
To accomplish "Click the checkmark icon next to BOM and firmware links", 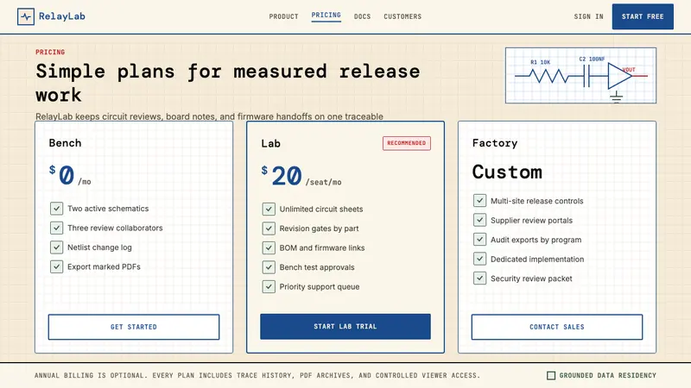I will 269,247.
